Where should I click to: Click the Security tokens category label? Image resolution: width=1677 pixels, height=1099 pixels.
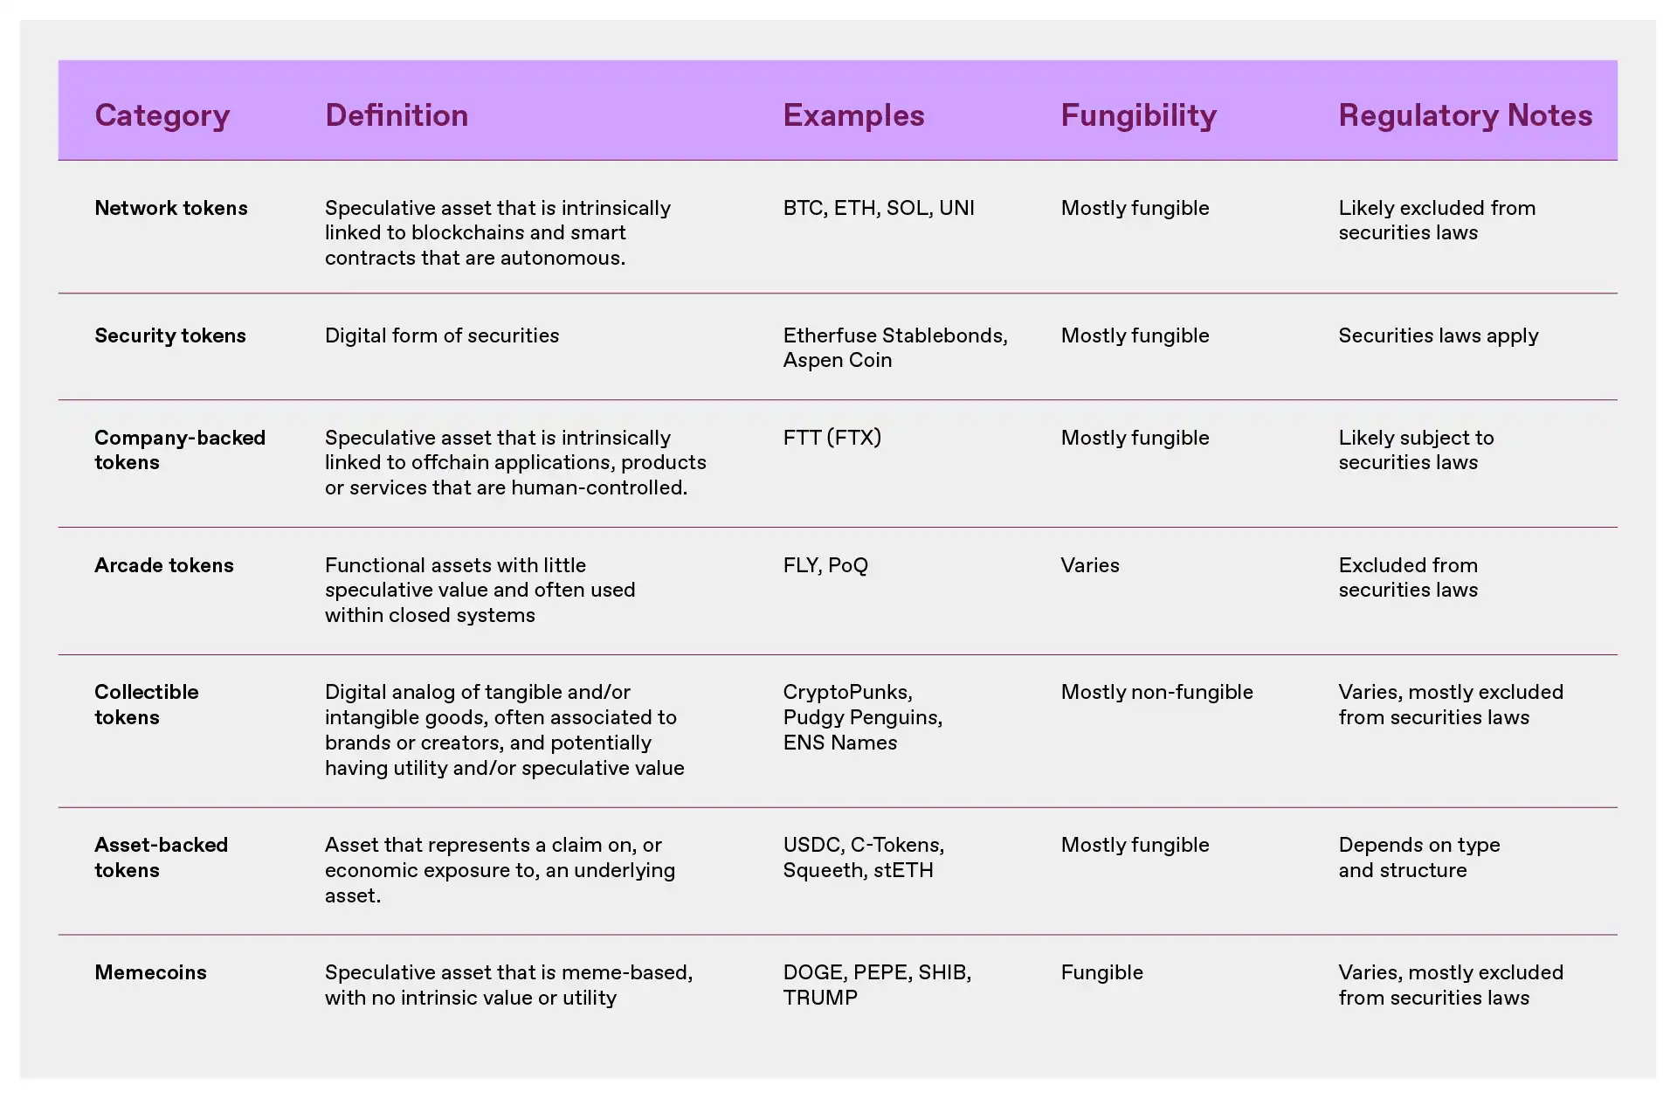tap(171, 335)
